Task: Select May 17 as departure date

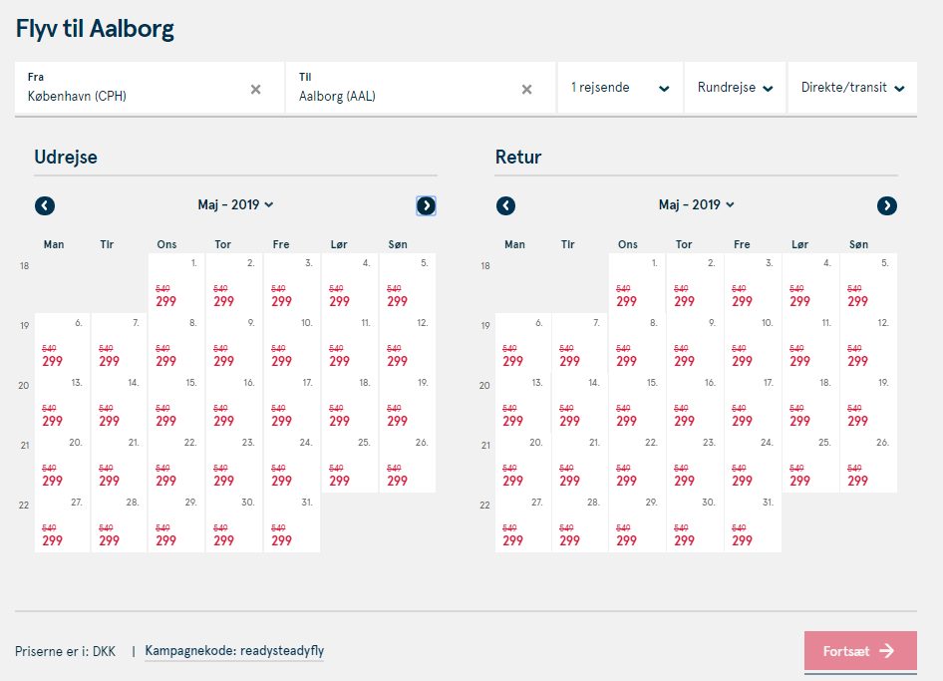Action: point(292,403)
